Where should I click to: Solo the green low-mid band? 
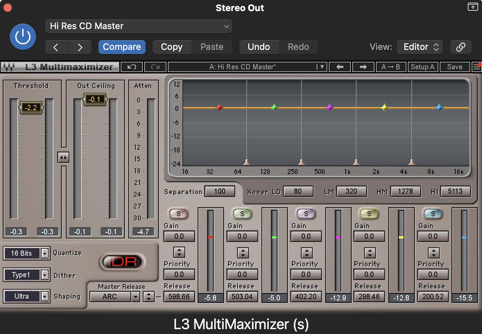pos(242,214)
